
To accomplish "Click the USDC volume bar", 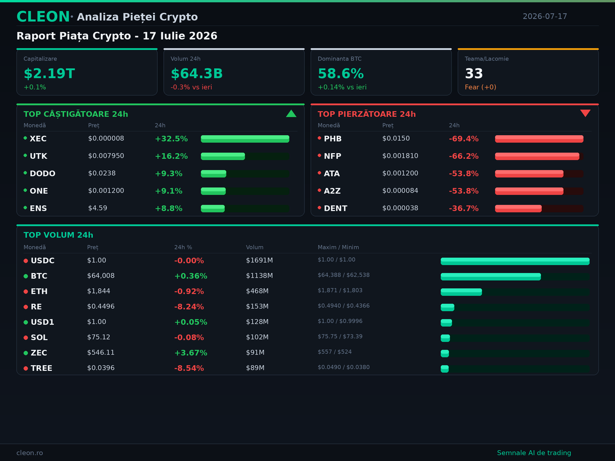I will pos(515,261).
